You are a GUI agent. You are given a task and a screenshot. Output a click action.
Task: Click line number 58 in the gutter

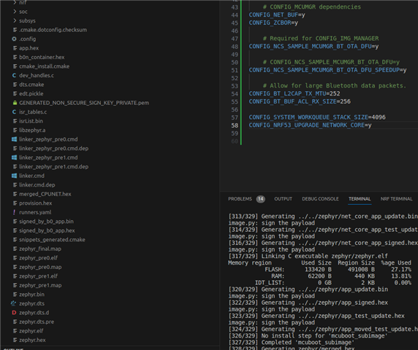click(235, 125)
